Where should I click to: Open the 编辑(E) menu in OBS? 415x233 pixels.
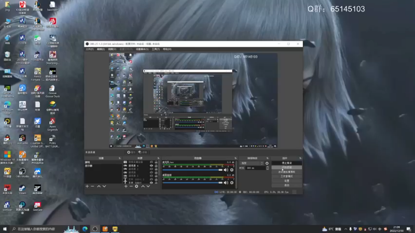point(101,49)
